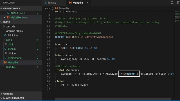Click the commented #USBPORT line 13
The width and height of the screenshot is (180, 101).
pyautogui.click(x=78, y=33)
